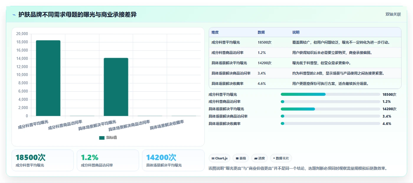Click the description starting with 用户更愿意保存
Image resolution: width=413 pixels, height=183 pixels.
coord(330,84)
